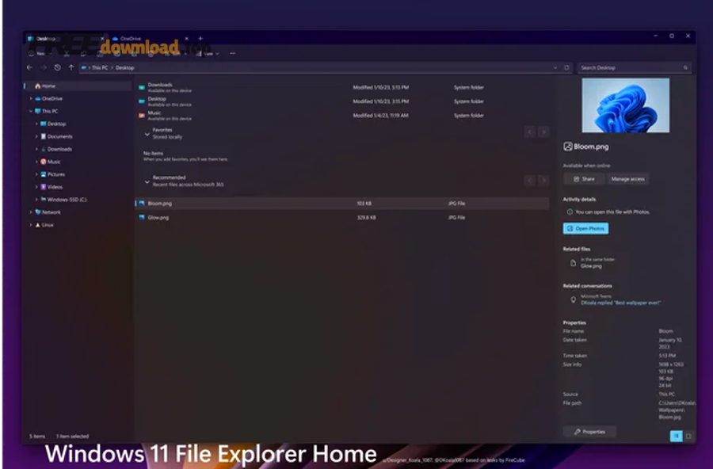Add a new tab with plus button
713x469 pixels.
(x=200, y=39)
